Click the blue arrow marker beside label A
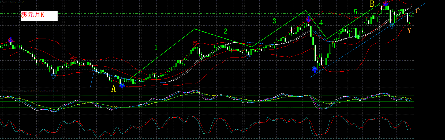Viewport: 445px width, 140px height. coord(122,85)
